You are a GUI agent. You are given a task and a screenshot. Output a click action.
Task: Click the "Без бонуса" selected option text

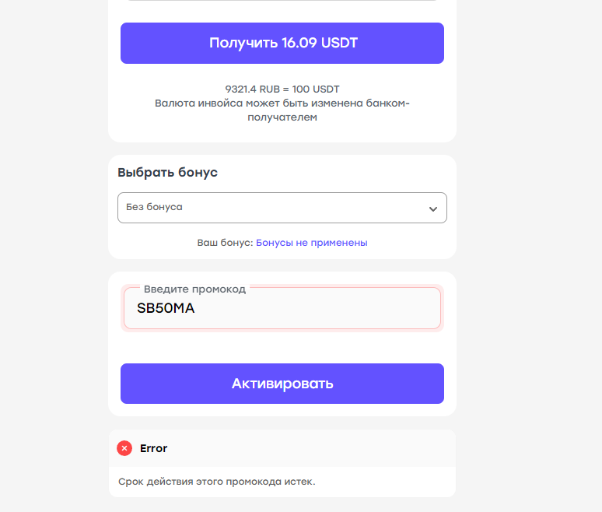pos(154,208)
